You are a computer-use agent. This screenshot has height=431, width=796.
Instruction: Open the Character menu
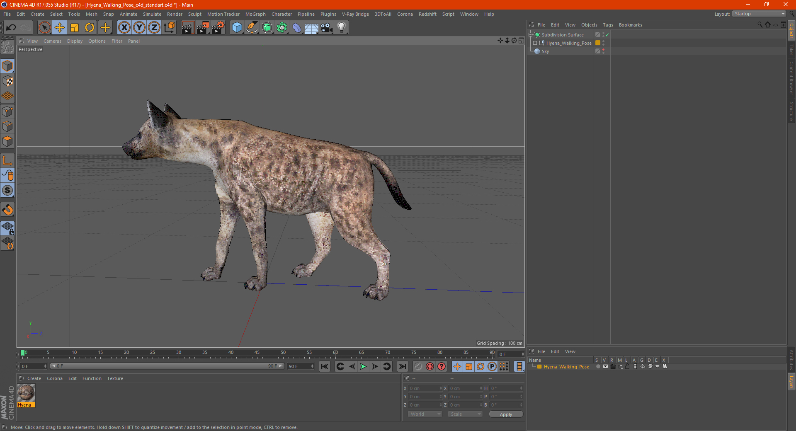click(x=282, y=14)
